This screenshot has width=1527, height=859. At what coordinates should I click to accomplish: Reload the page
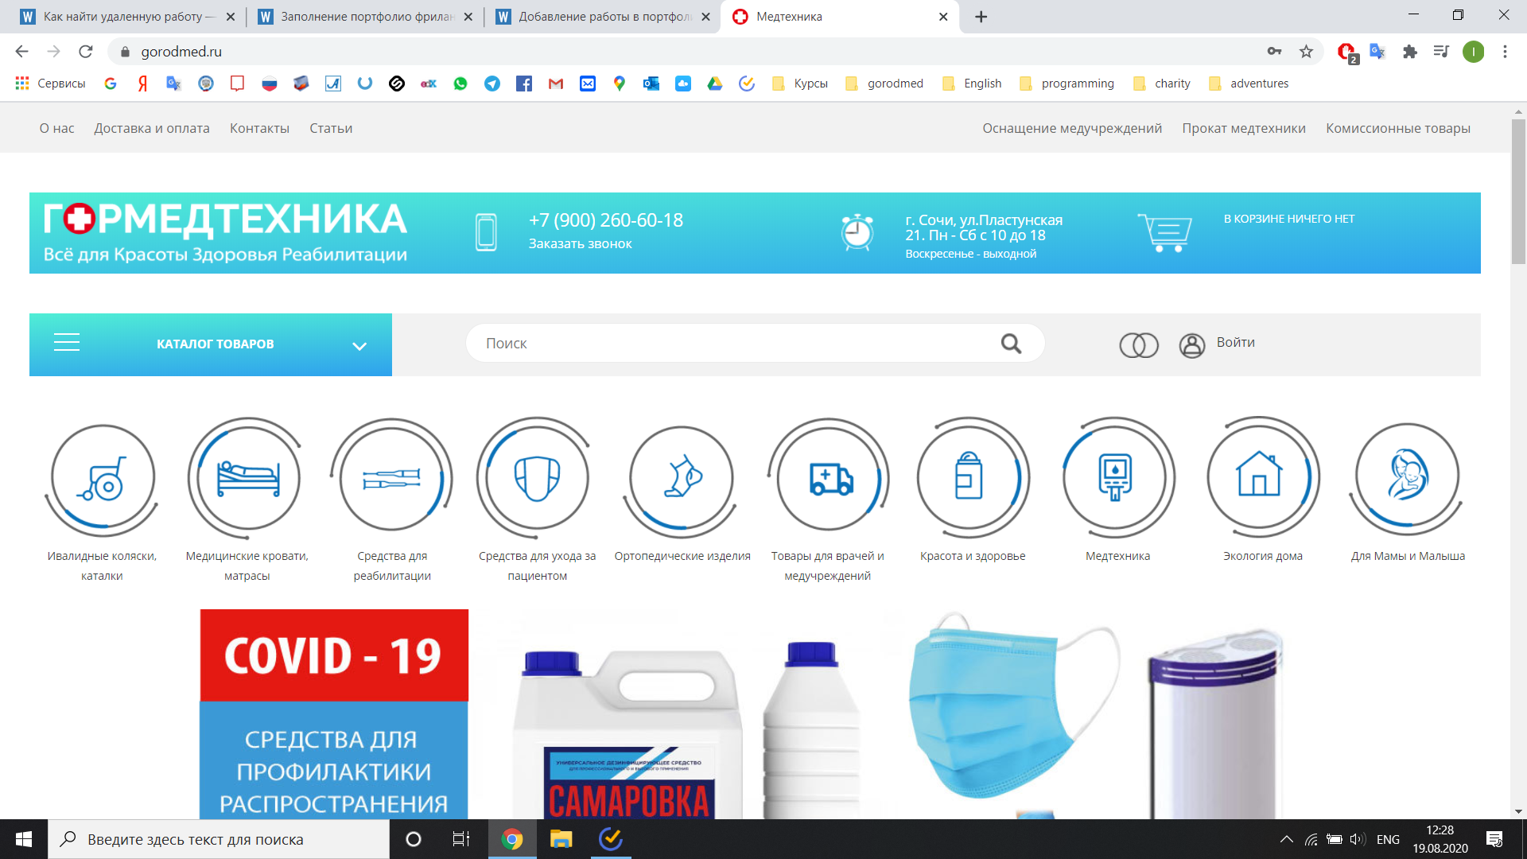[86, 52]
